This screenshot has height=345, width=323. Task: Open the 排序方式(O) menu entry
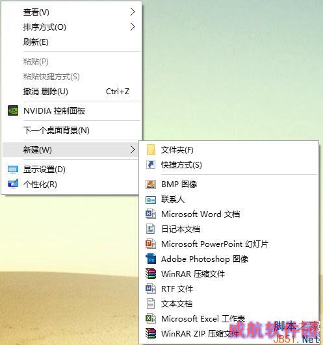[x=71, y=27]
